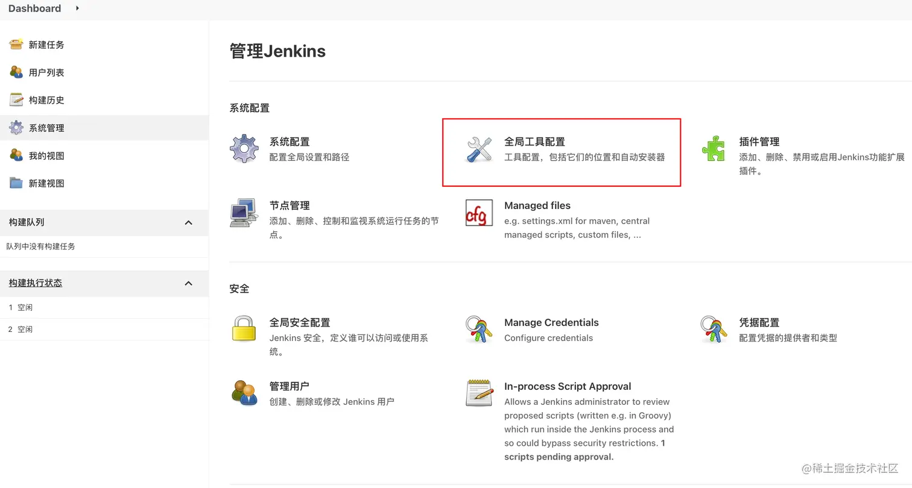The width and height of the screenshot is (912, 488).
Task: Click the cfg Managed files icon
Action: (480, 213)
